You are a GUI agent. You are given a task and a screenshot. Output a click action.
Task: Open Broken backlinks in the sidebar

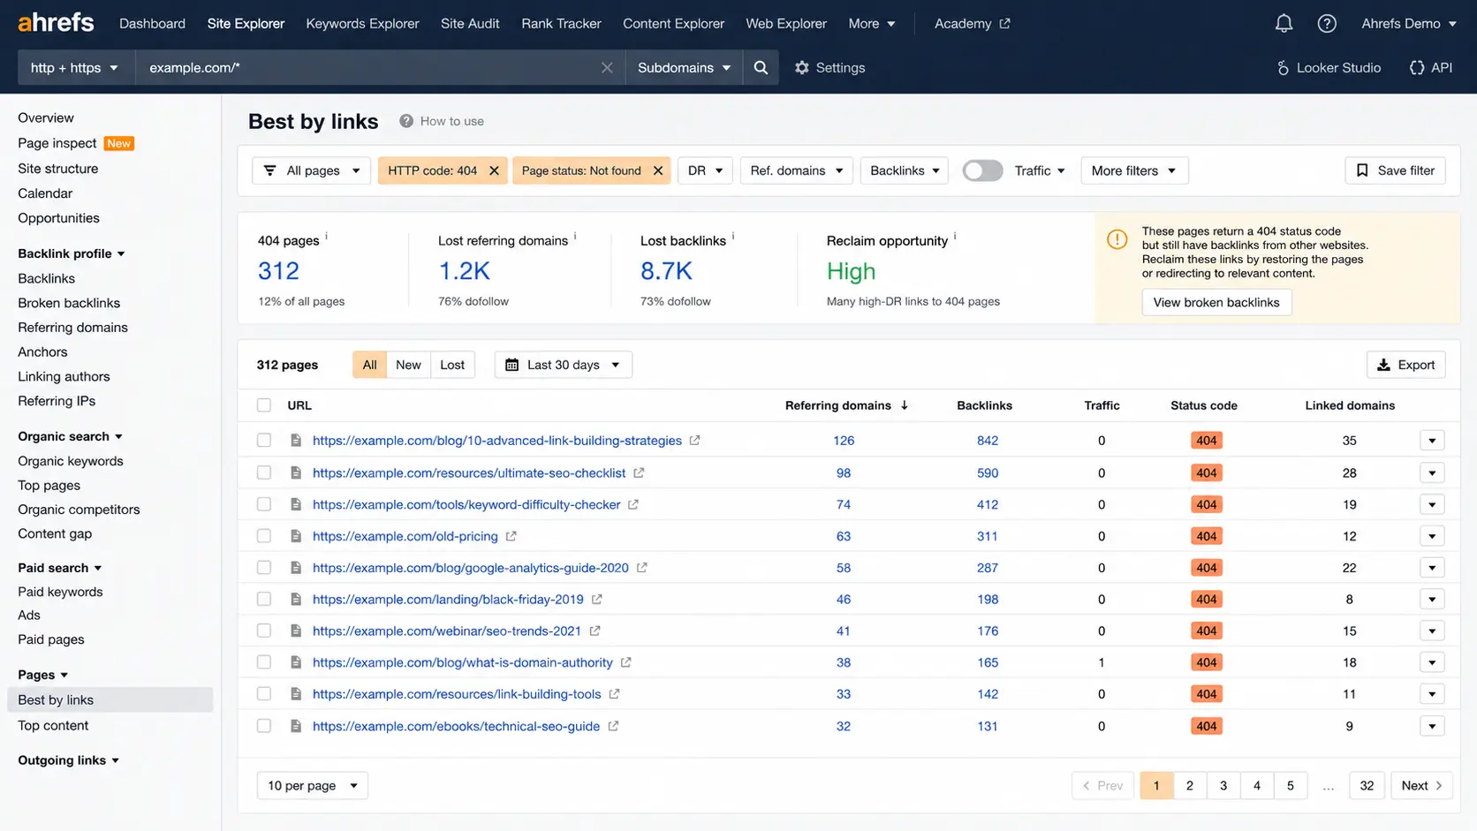coord(69,303)
